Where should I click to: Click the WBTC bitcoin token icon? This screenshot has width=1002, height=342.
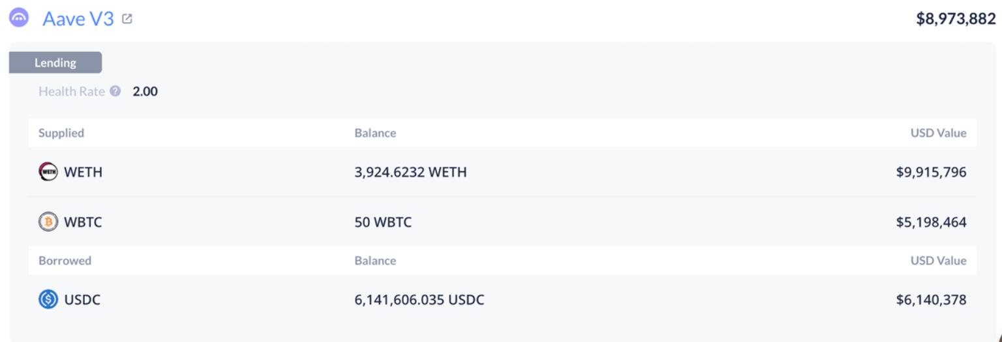(48, 222)
